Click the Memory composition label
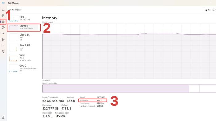Screen dimensions: 216x121 tap(50, 83)
